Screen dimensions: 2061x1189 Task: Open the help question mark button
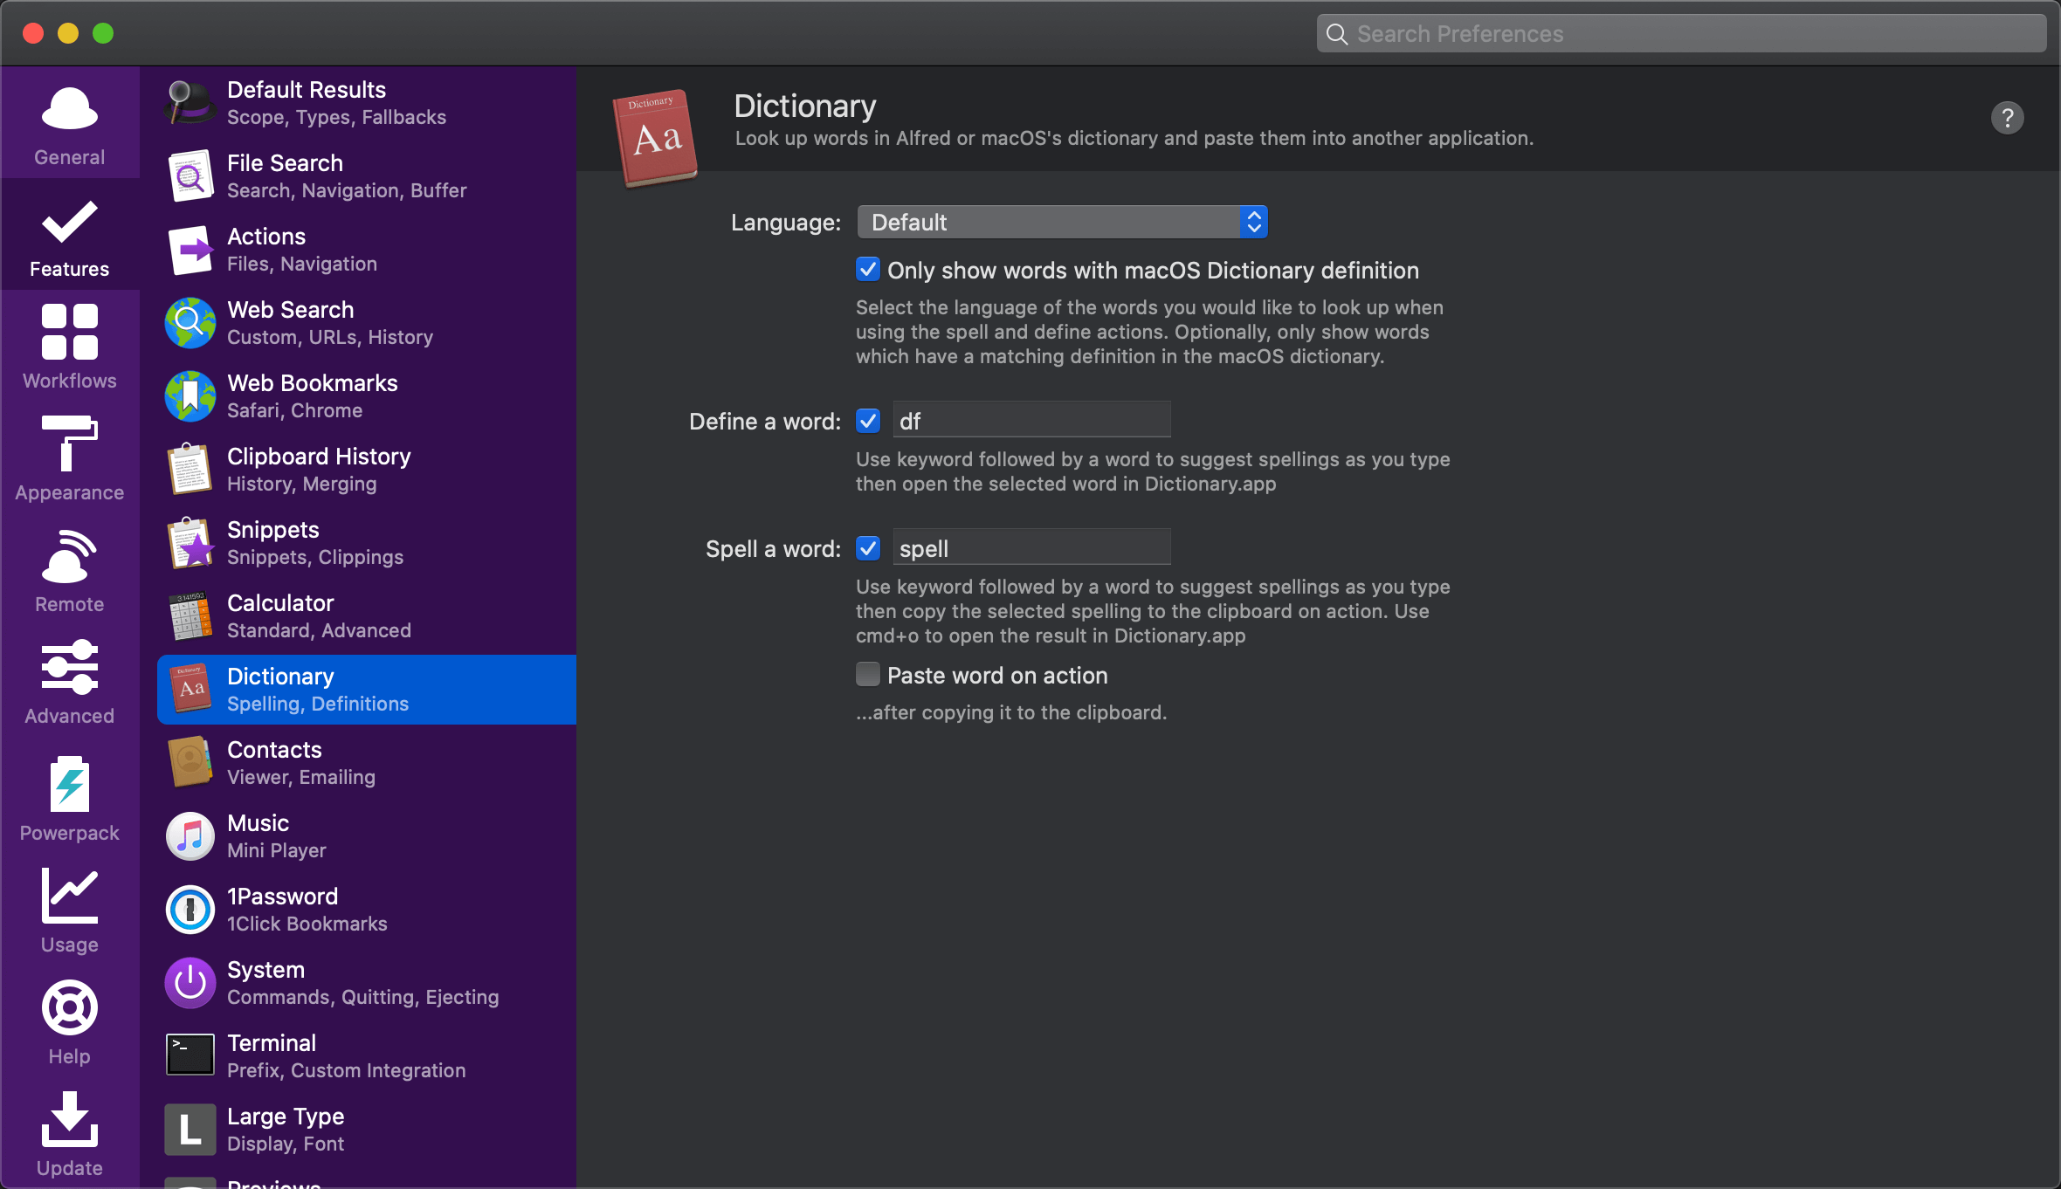point(2007,118)
